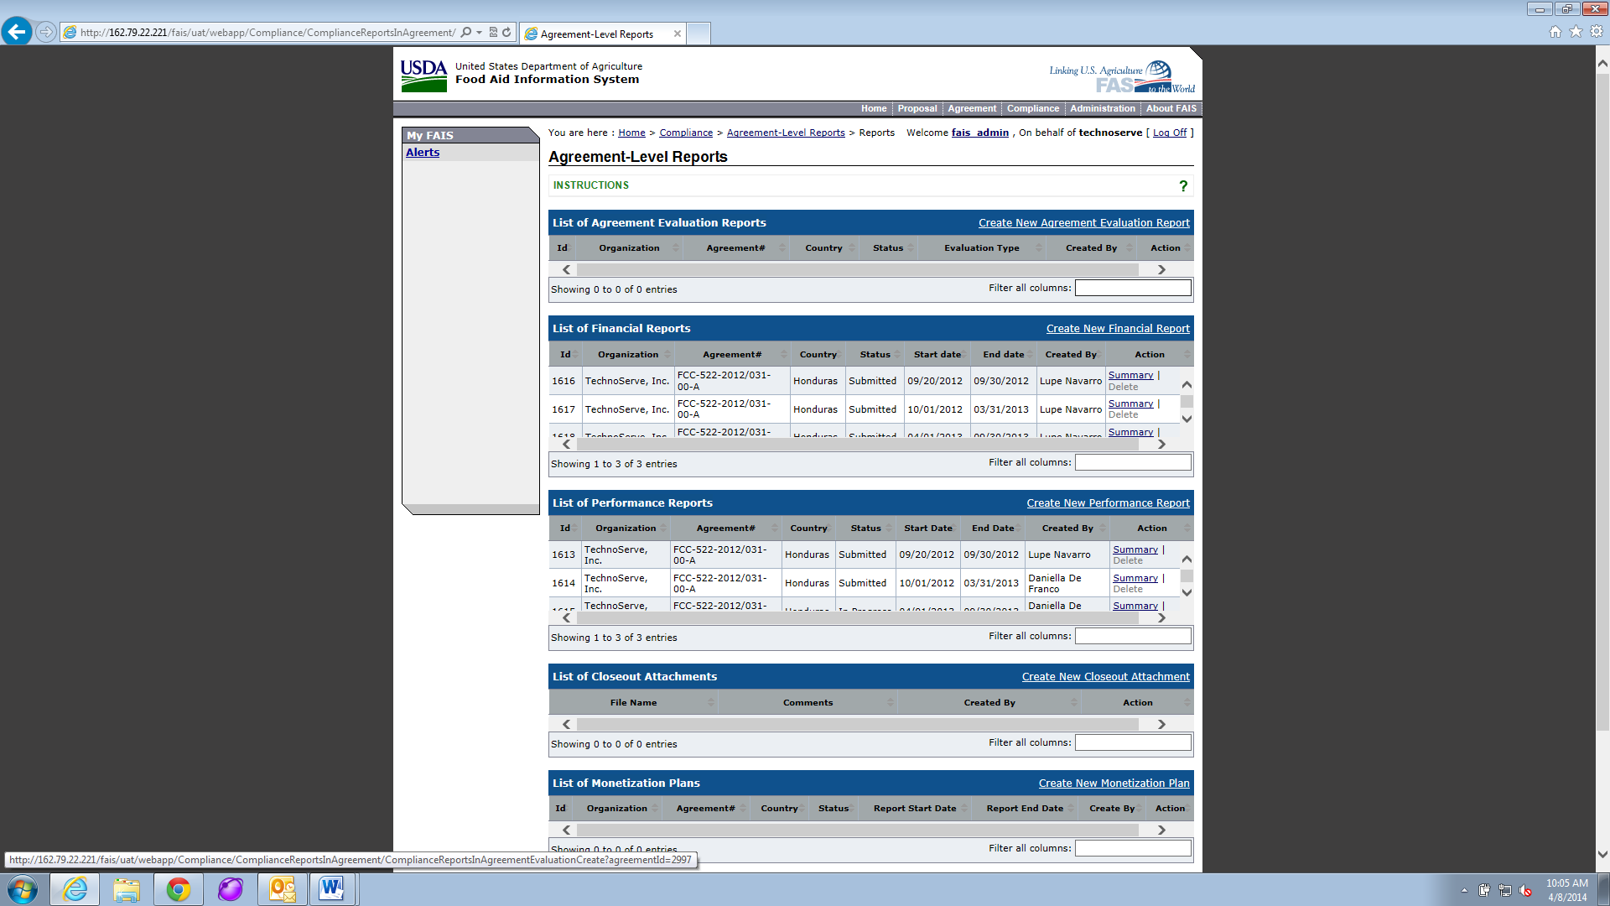Click the green Instructions help question mark
Screen dimensions: 1610x906
[x=1183, y=186]
